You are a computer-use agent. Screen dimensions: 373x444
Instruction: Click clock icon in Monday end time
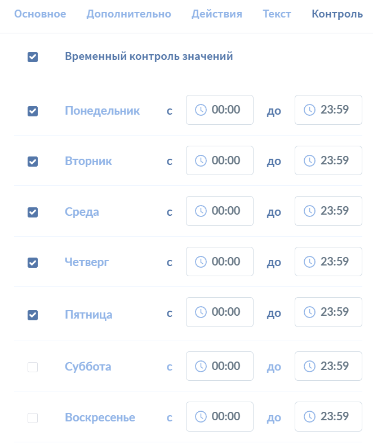coord(309,110)
